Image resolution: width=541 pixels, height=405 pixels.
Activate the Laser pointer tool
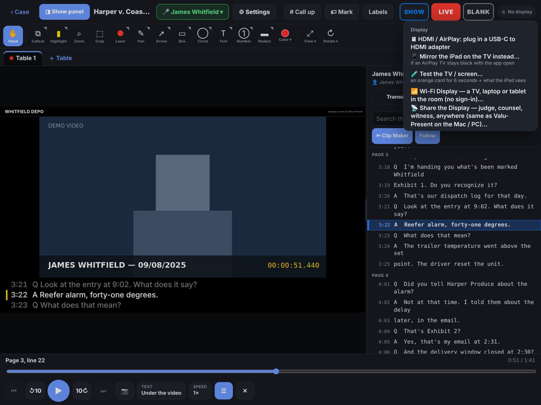point(120,36)
